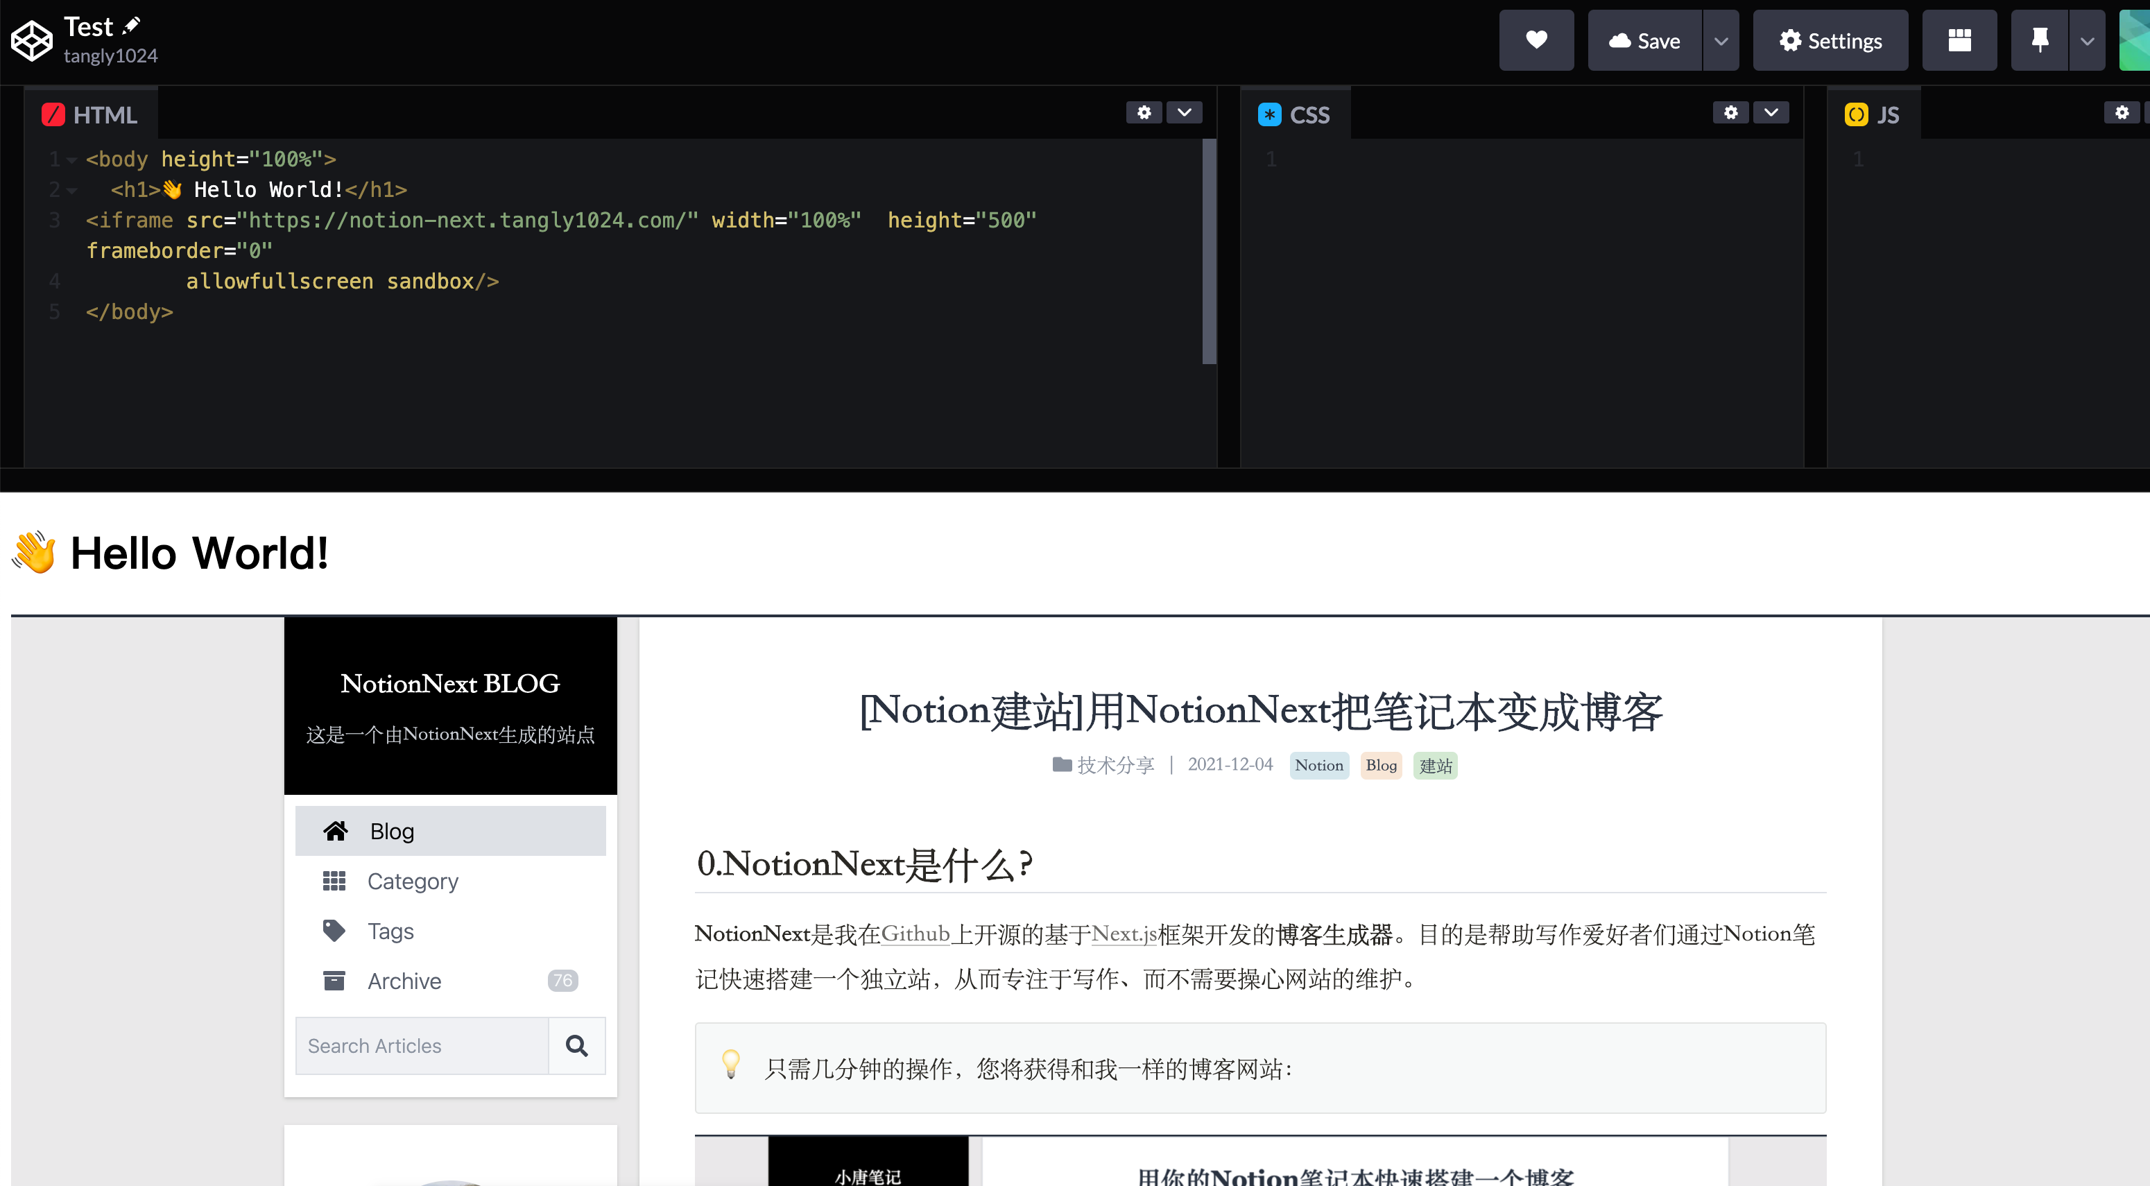This screenshot has width=2150, height=1186.
Task: Open pen Settings
Action: (1830, 40)
